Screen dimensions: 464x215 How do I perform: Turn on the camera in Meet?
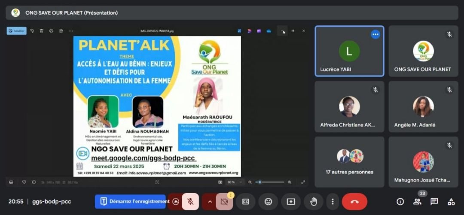click(224, 202)
